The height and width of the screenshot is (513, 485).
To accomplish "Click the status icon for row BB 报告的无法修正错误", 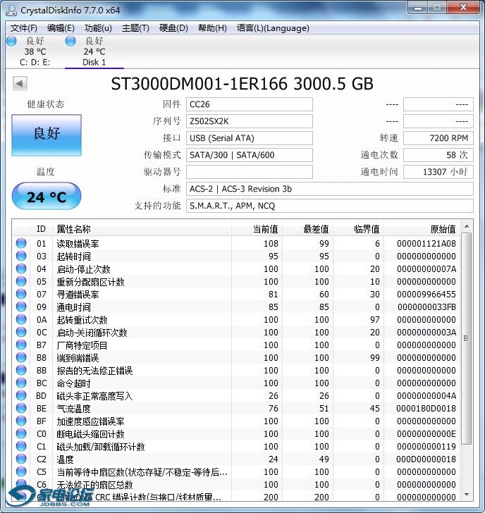I will (21, 370).
